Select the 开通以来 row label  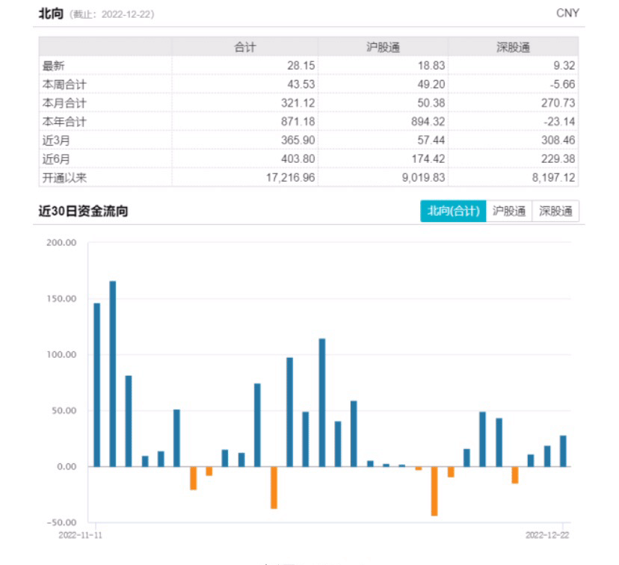click(64, 177)
